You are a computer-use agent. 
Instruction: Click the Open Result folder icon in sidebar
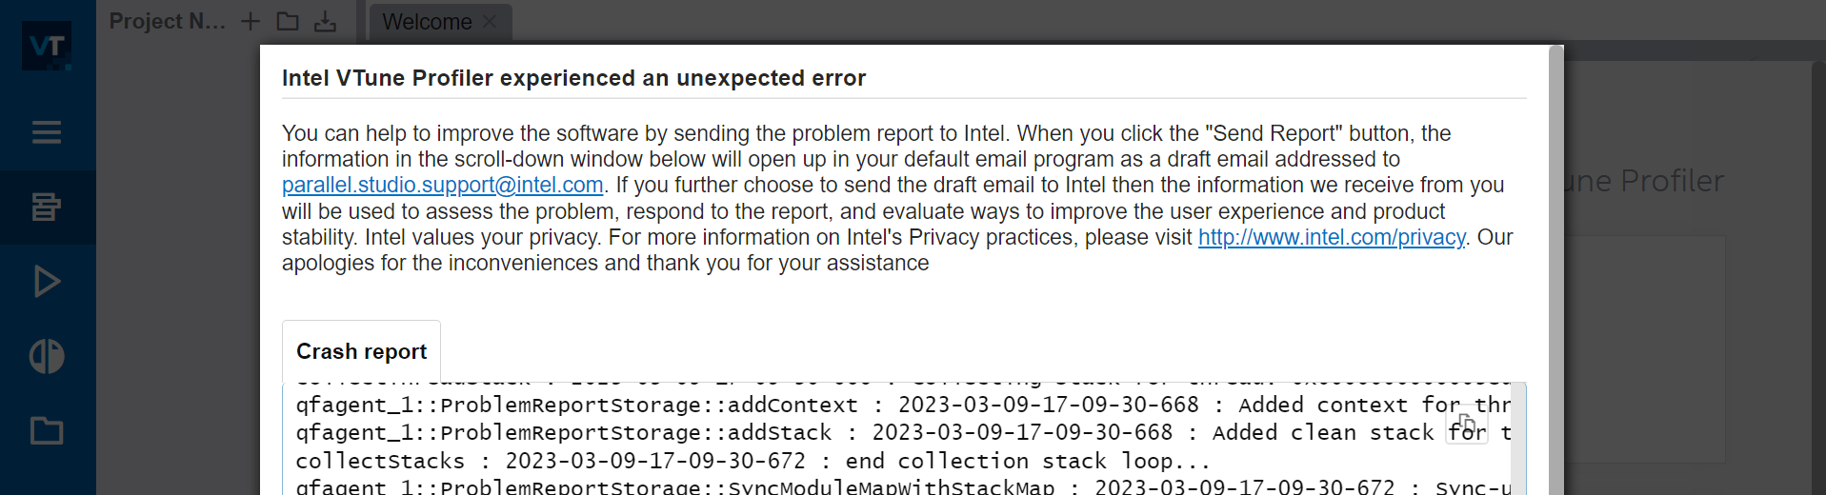tap(47, 431)
